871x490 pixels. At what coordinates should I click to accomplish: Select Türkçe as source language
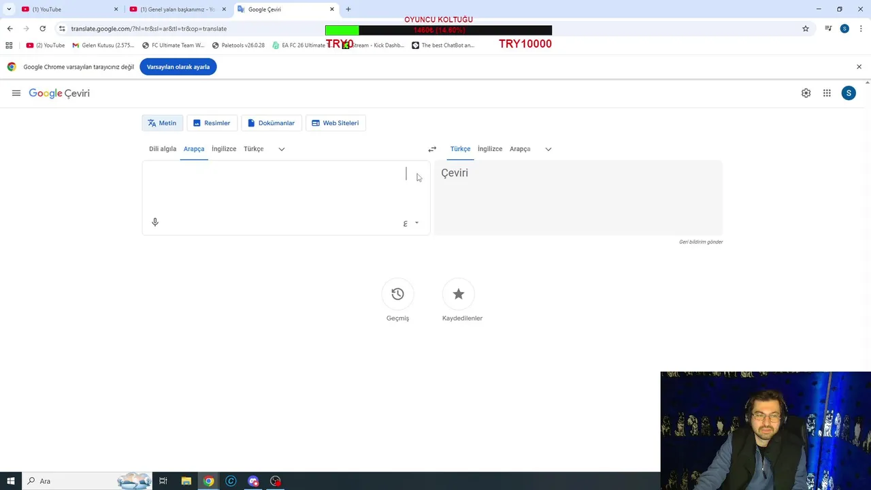point(254,149)
